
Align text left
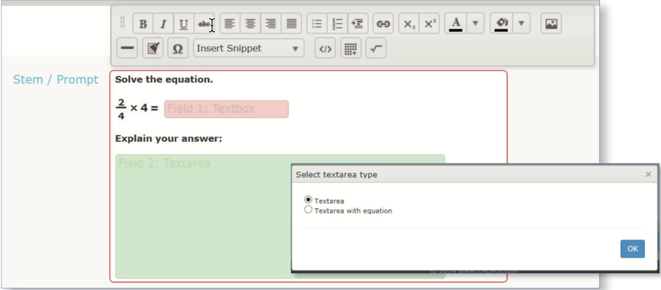tap(230, 24)
